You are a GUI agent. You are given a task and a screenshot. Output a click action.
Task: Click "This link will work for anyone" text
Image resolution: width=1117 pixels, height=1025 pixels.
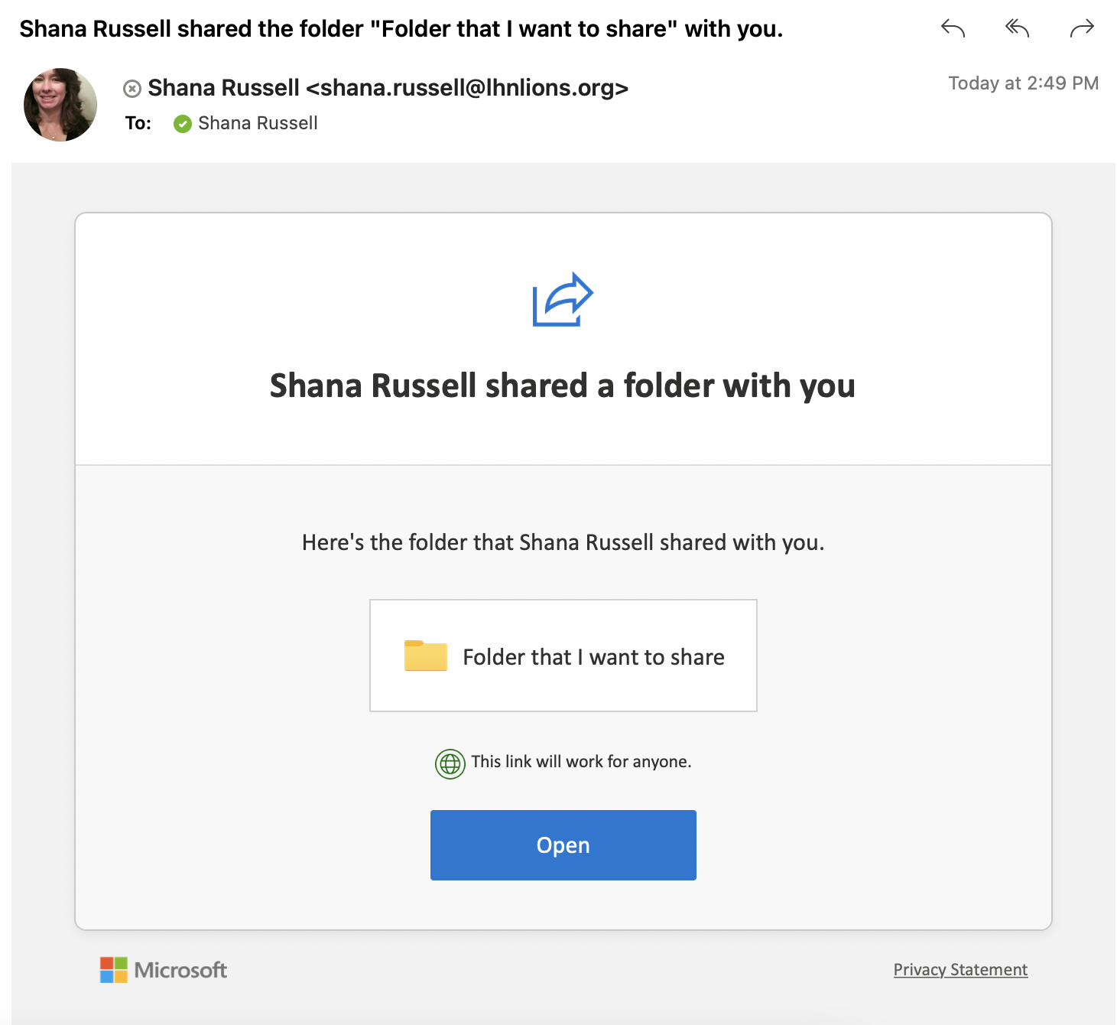tap(581, 762)
